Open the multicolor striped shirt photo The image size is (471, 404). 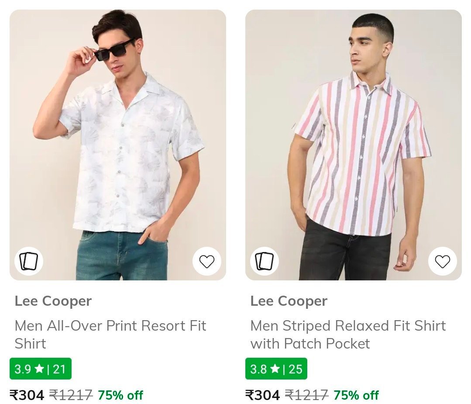354,144
